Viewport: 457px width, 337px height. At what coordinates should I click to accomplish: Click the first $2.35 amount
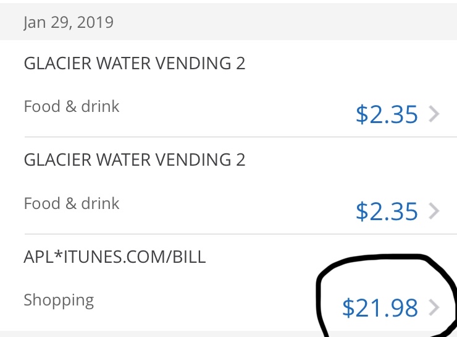[x=387, y=114]
